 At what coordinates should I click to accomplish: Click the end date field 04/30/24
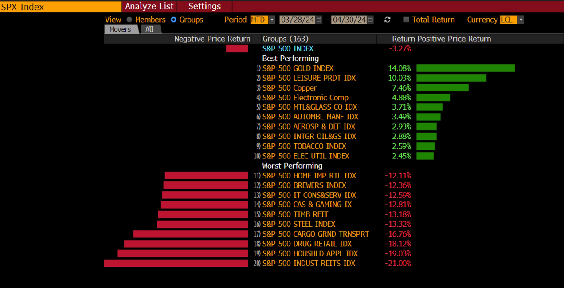pyautogui.click(x=349, y=20)
